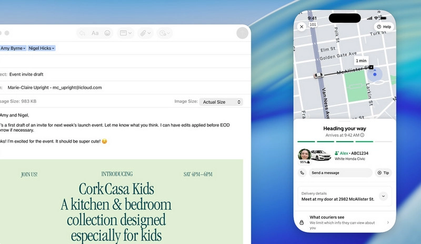The height and width of the screenshot is (244, 421).
Task: Close the delivery tracking screen on phone
Action: tap(302, 27)
